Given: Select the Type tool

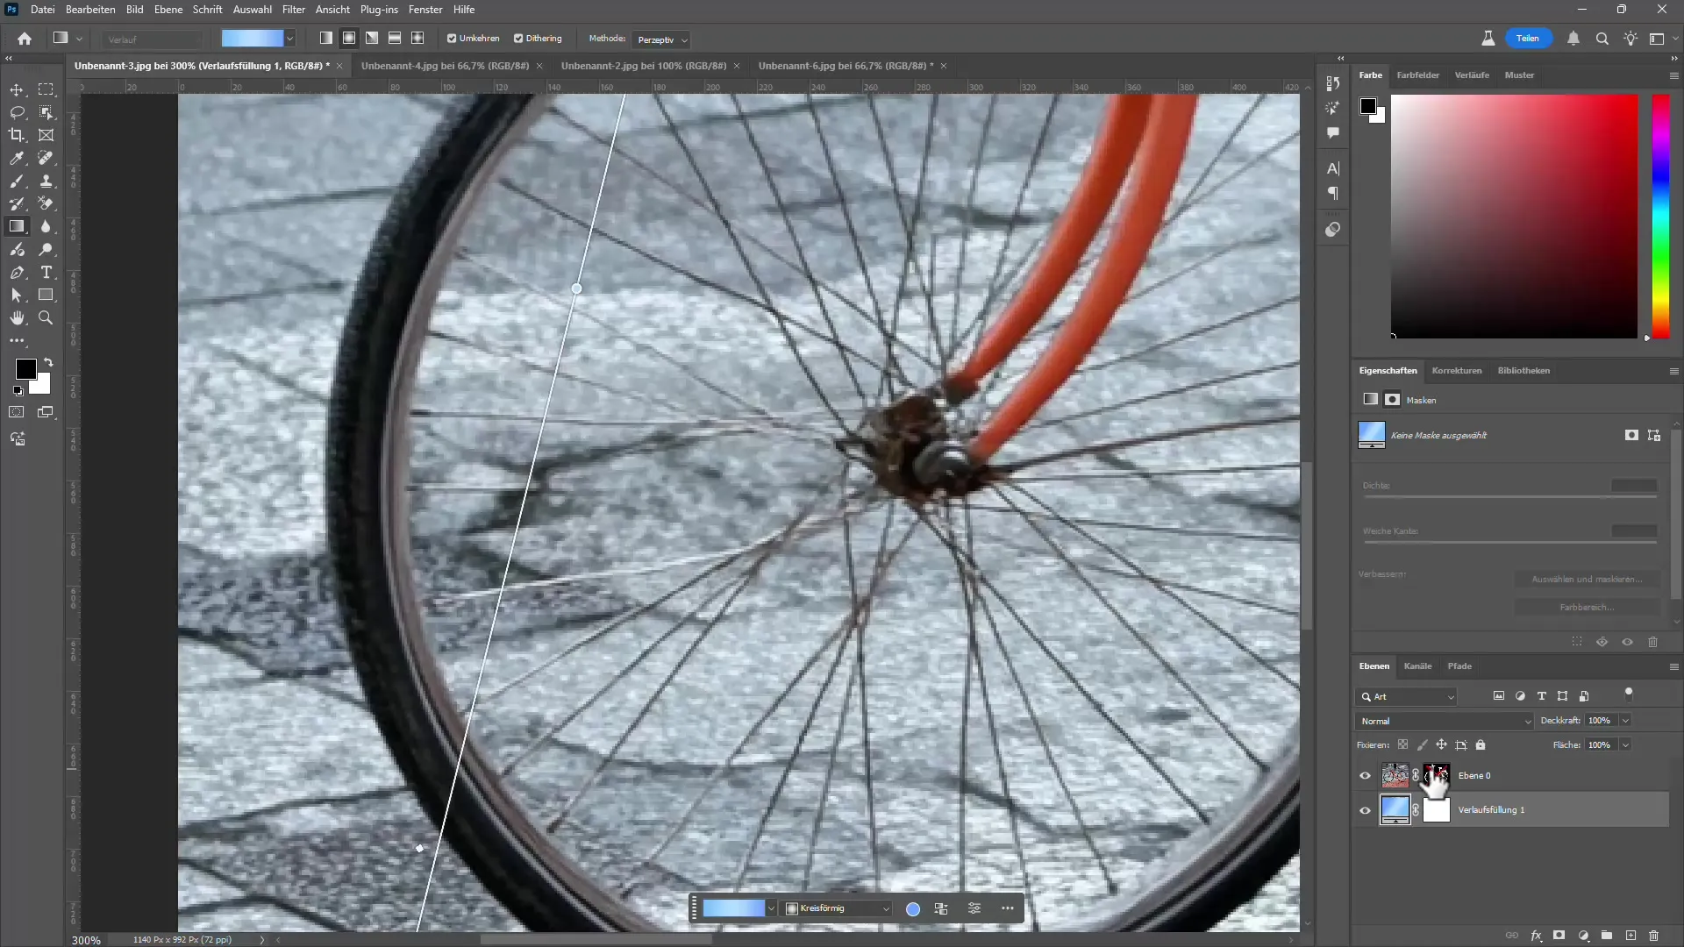Looking at the screenshot, I should click(x=46, y=273).
